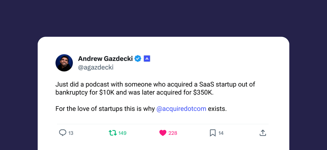Click the bookmark count 14
This screenshot has width=327, height=150.
(x=221, y=133)
